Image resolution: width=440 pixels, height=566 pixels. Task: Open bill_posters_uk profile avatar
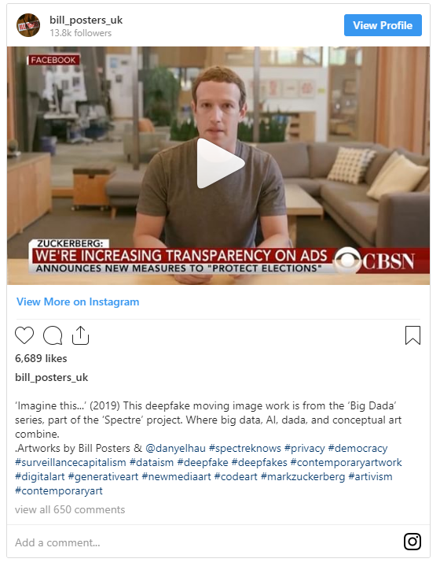[x=28, y=25]
